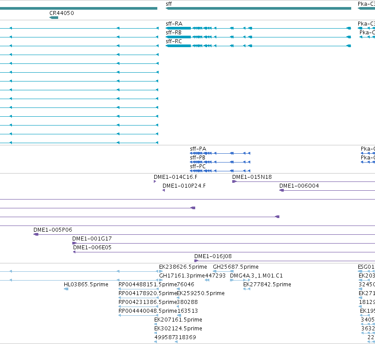Click the purple DME1-005P06 arrowhead

pos(36,234)
